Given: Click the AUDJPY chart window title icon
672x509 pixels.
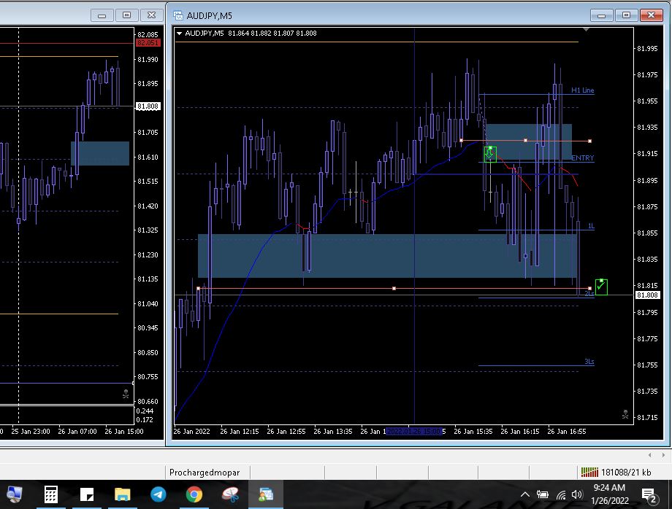Looking at the screenshot, I should [x=177, y=15].
